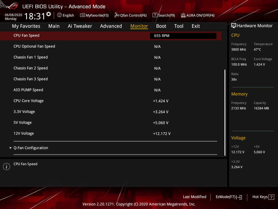
Task: Toggle AURA ON/OFF(F4)
Action: (x=198, y=15)
